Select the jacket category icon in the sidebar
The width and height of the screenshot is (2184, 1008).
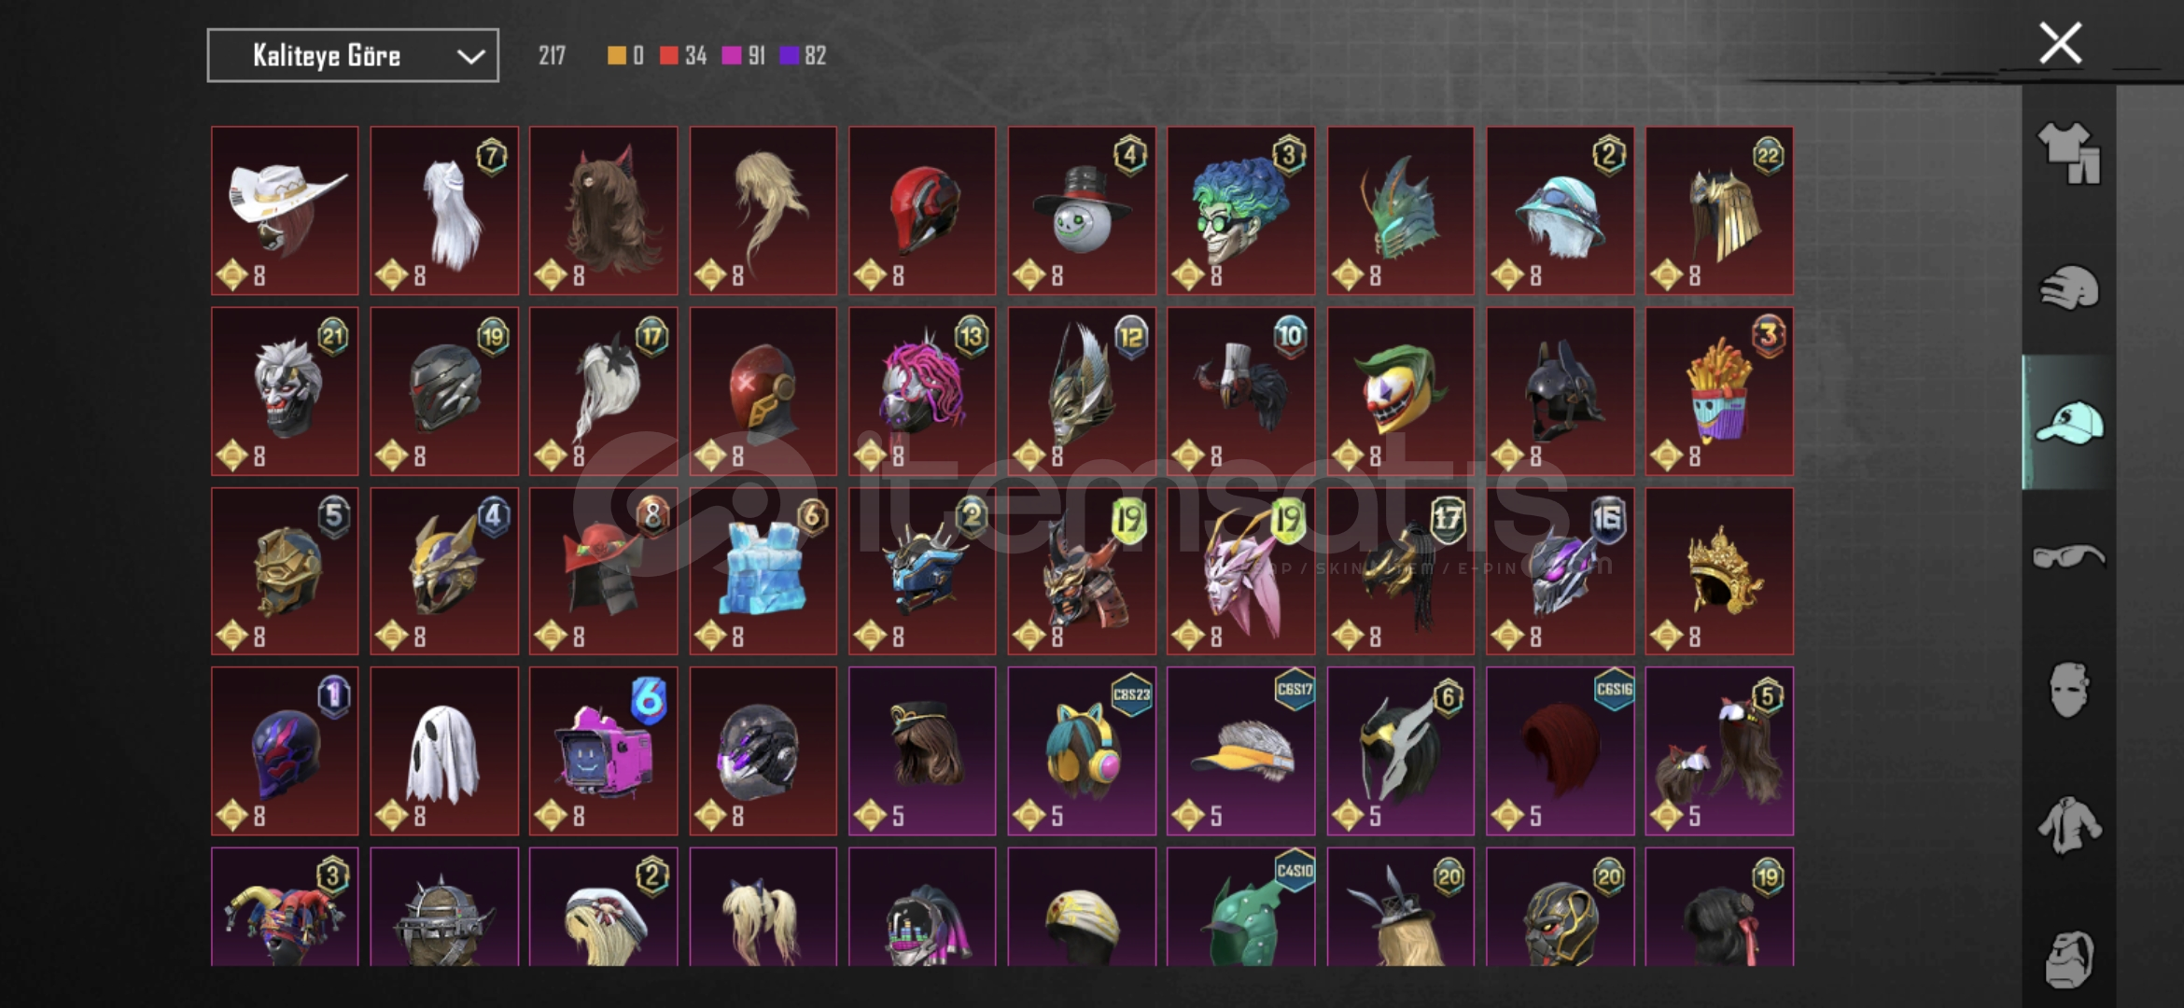(2068, 825)
